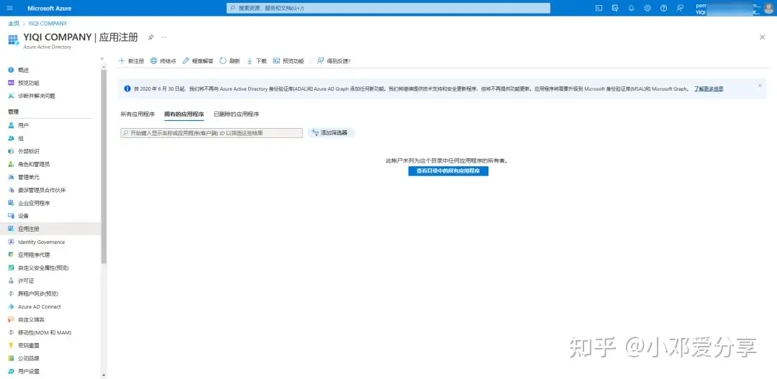The width and height of the screenshot is (777, 379).
Task: Open 预览功能 in the toolbar
Action: pos(288,61)
